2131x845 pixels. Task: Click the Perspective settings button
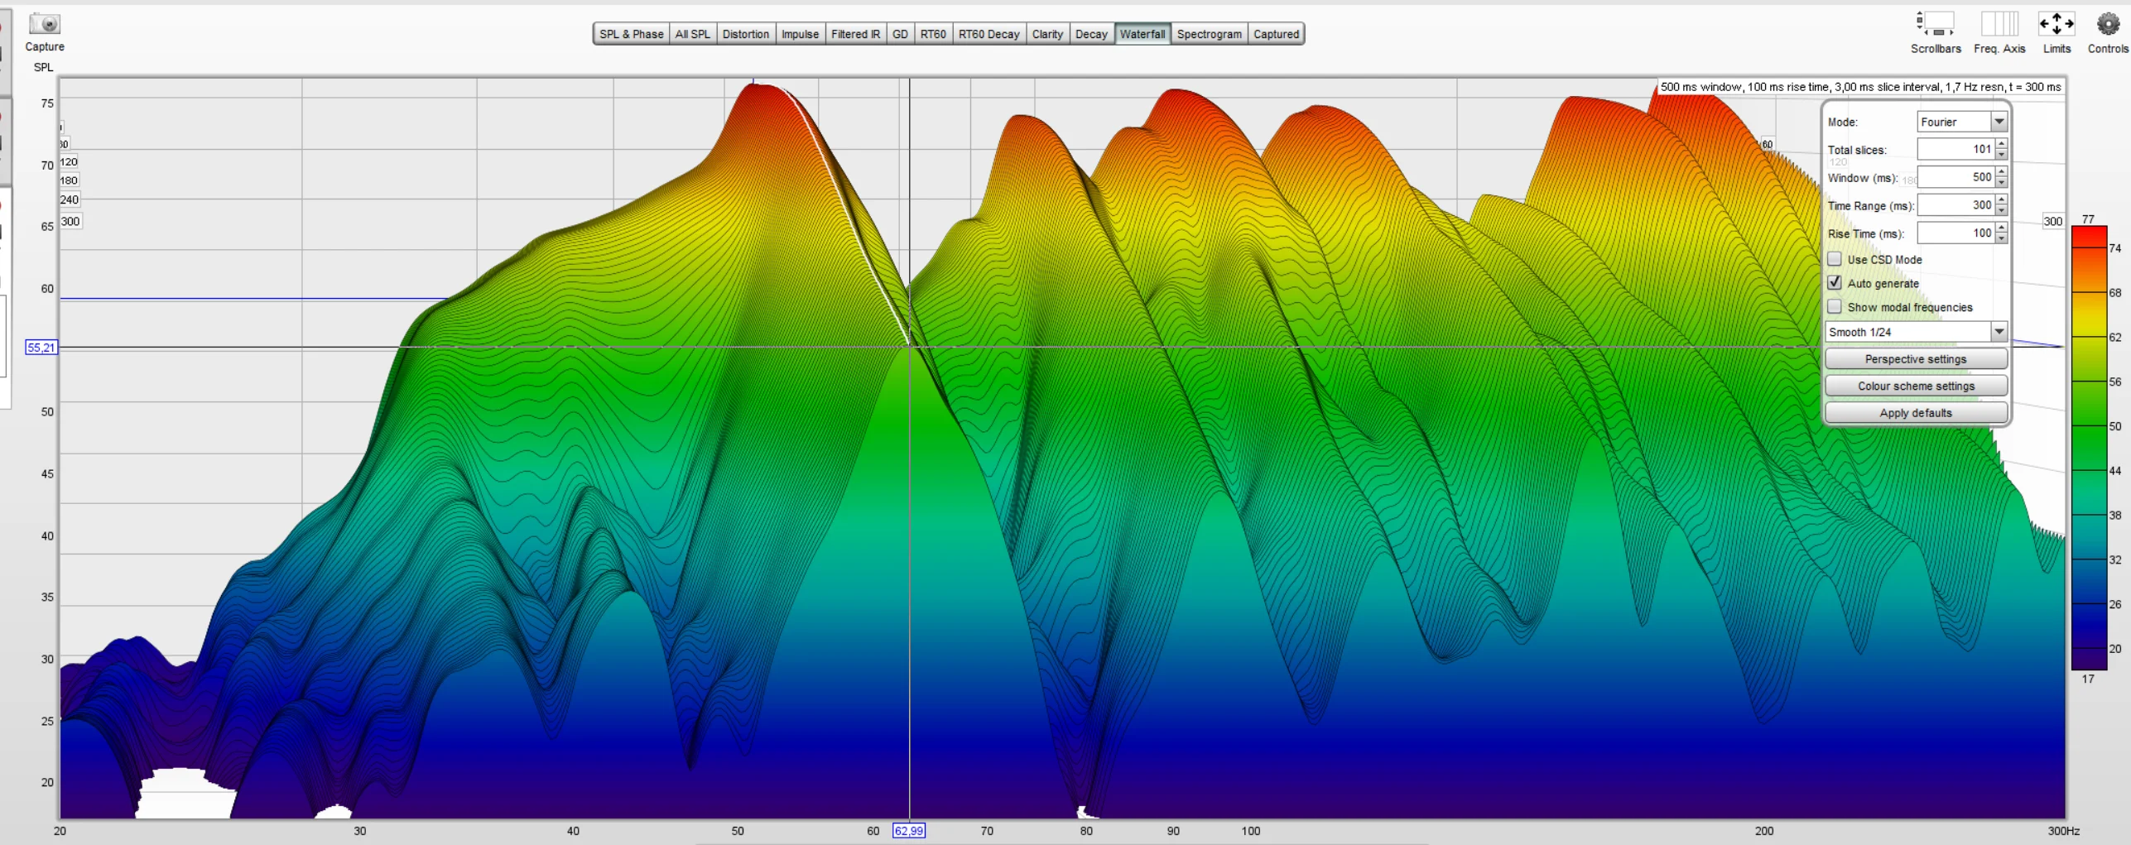1916,359
